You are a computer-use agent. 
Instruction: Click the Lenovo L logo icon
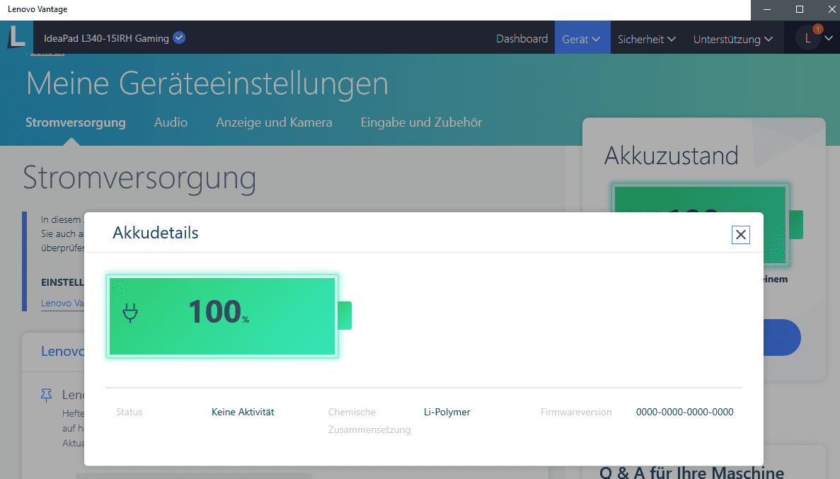(x=16, y=37)
